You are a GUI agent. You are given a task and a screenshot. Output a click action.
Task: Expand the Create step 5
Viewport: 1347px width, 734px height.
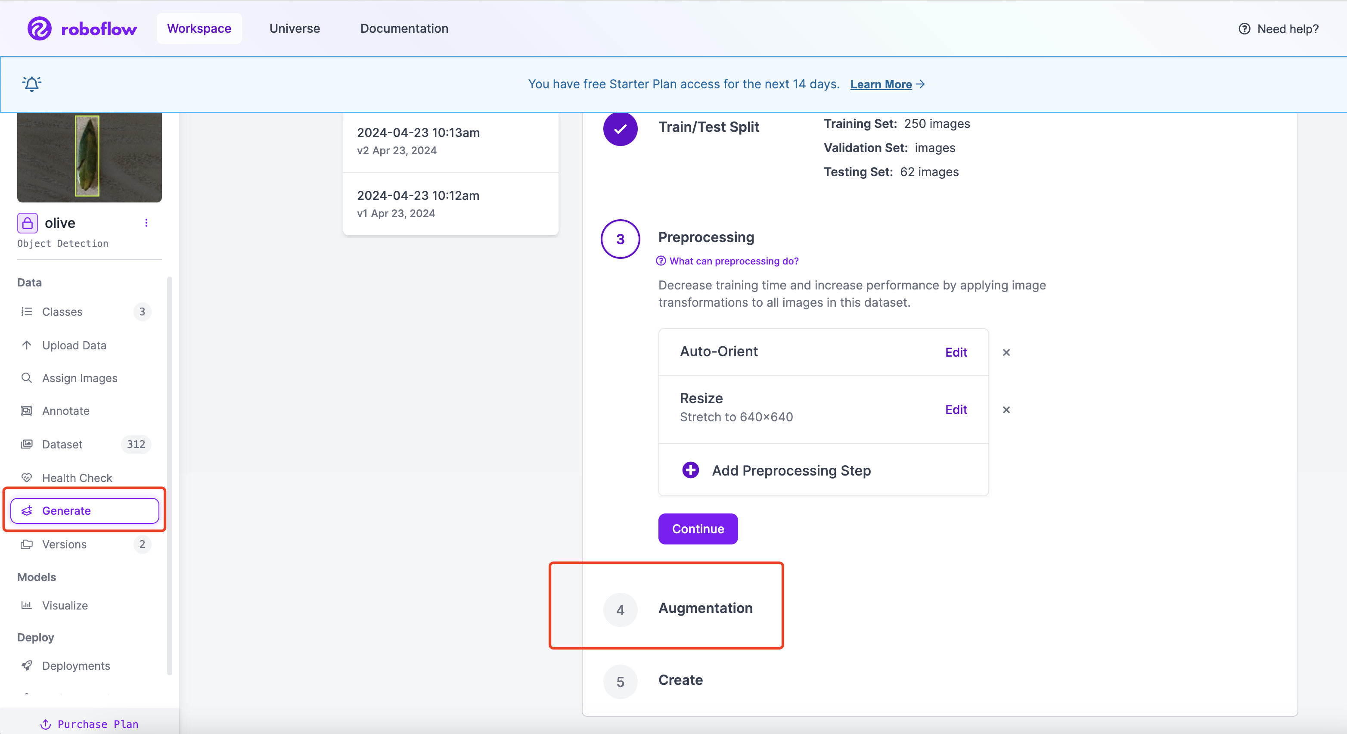pyautogui.click(x=680, y=680)
